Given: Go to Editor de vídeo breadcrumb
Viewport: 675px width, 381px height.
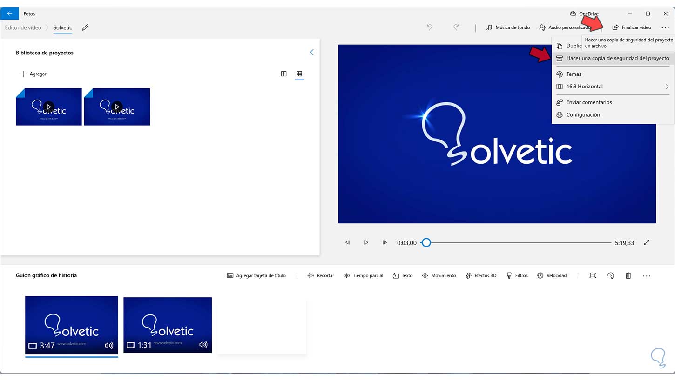Looking at the screenshot, I should pos(23,28).
